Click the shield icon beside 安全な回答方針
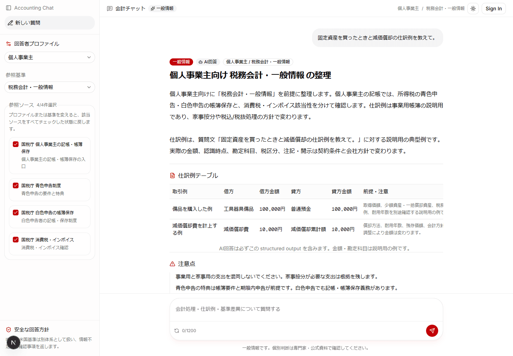Viewport: 513px width, 356px height. [9, 330]
